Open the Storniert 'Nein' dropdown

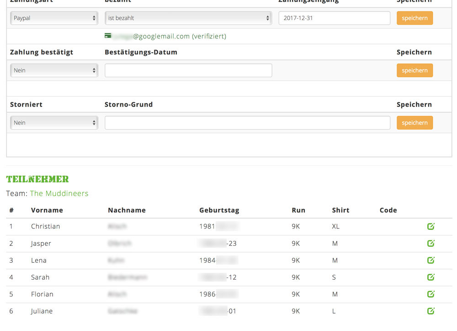tap(54, 123)
